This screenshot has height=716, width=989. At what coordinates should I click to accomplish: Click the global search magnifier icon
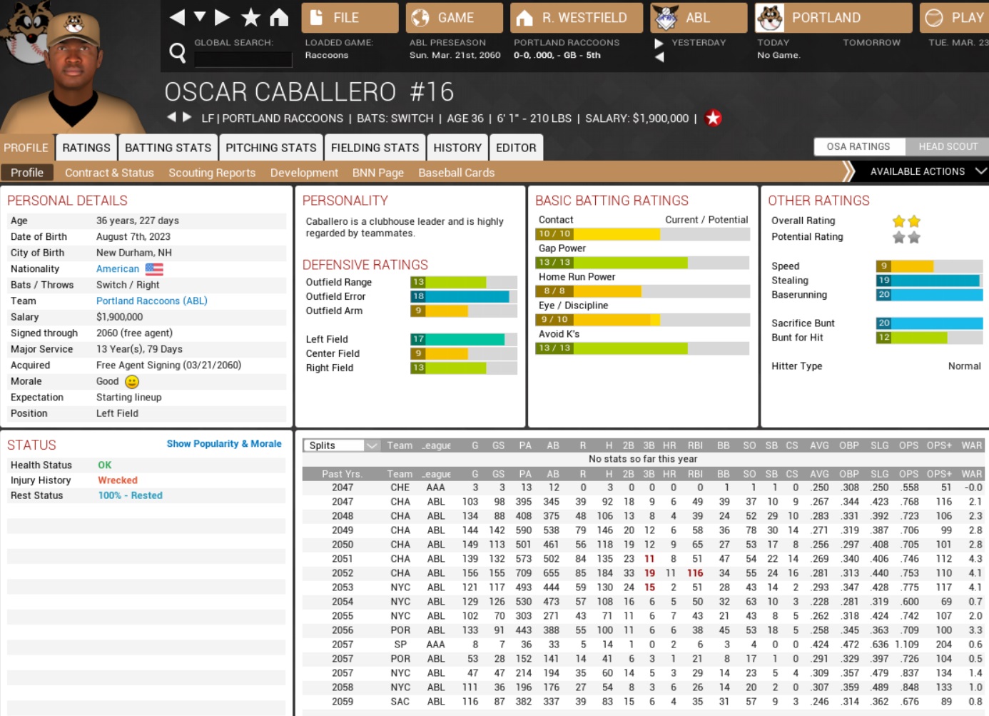[x=177, y=52]
